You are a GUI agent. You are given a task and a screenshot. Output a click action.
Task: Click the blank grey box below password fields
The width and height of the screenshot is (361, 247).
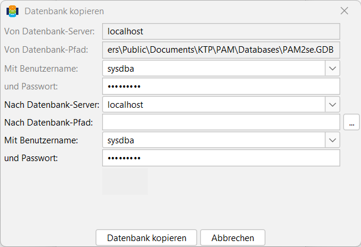pyautogui.click(x=125, y=181)
